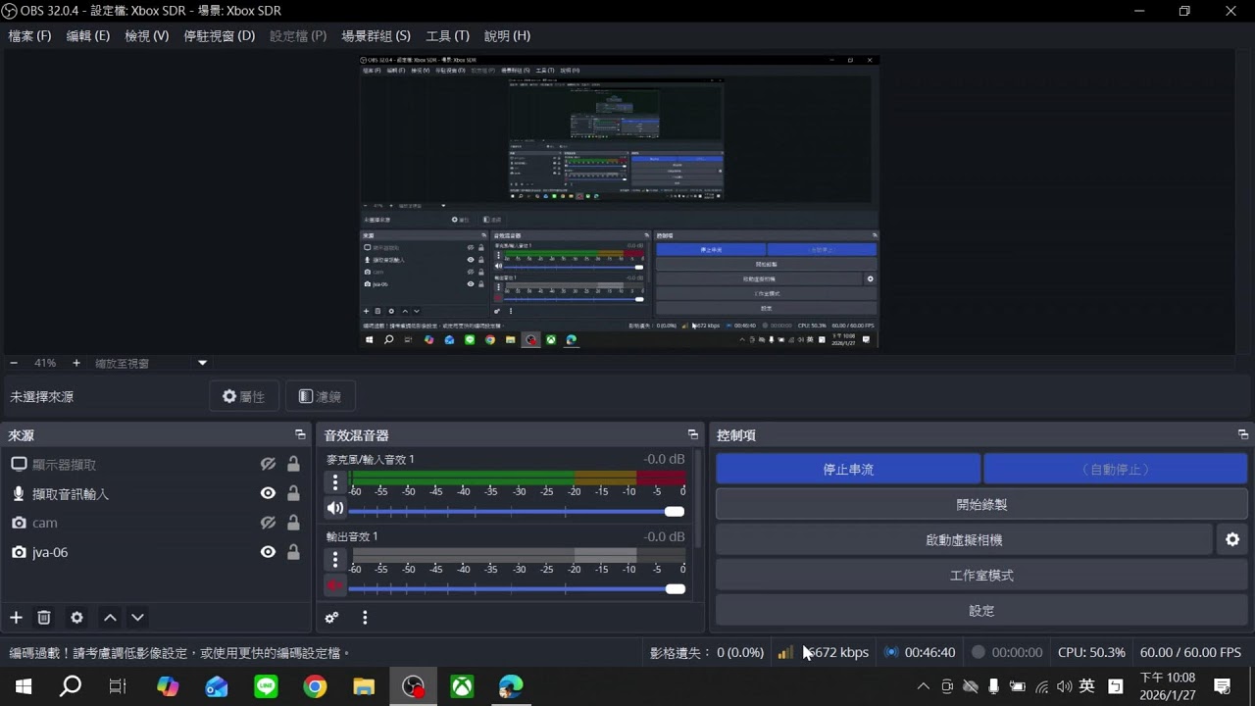Open the 停駐視窗 (D) menu
This screenshot has width=1255, height=706.
click(x=220, y=35)
